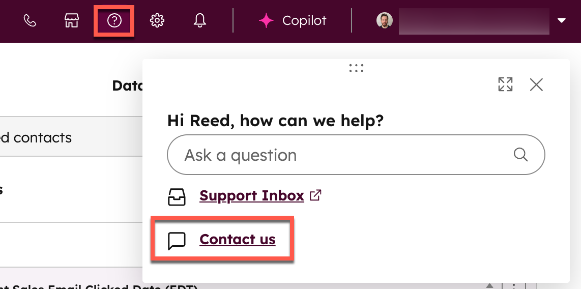The image size is (581, 289).
Task: Open the Settings gear icon
Action: pos(157,21)
